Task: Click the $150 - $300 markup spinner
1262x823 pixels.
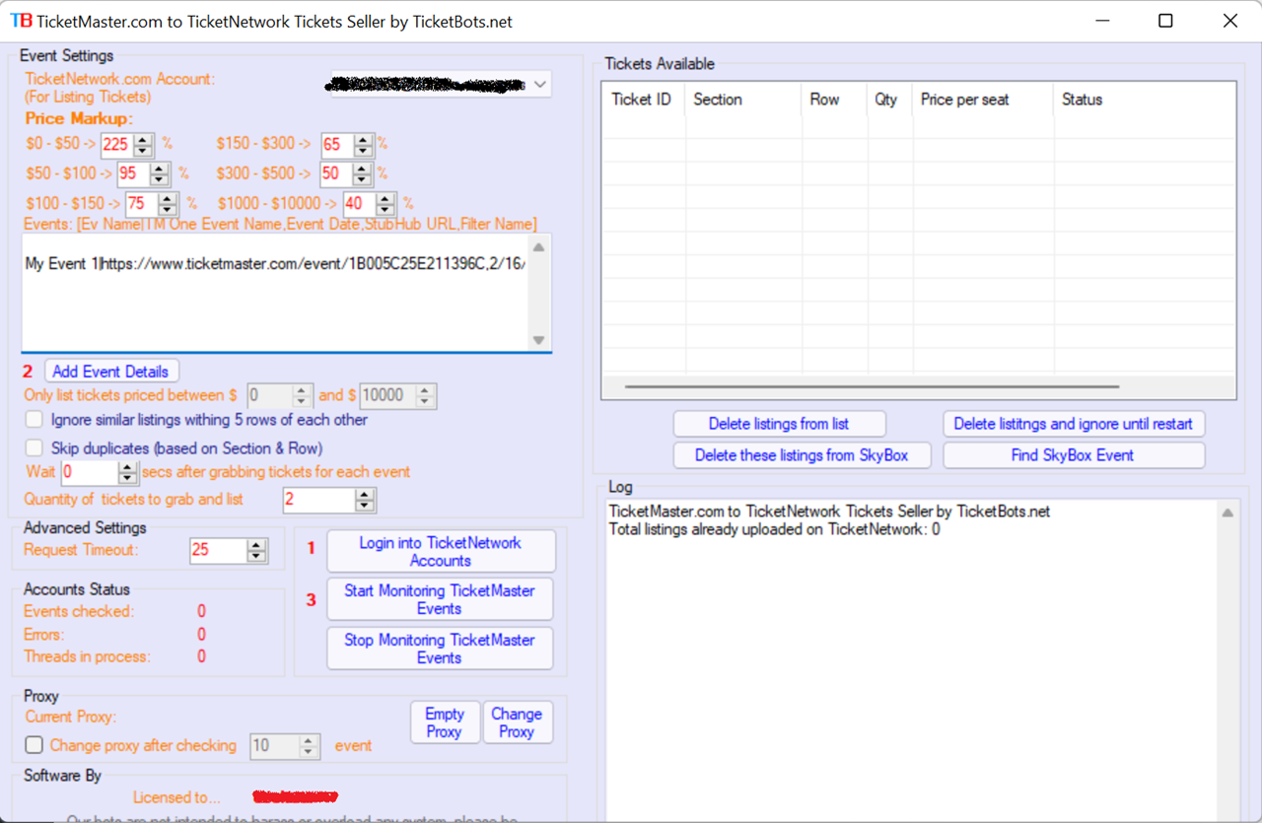Action: [364, 145]
